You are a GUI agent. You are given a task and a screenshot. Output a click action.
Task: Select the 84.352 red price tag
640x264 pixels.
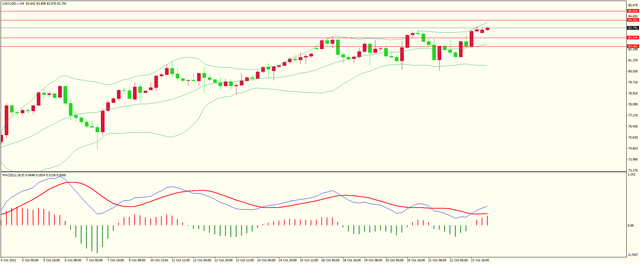click(x=633, y=20)
